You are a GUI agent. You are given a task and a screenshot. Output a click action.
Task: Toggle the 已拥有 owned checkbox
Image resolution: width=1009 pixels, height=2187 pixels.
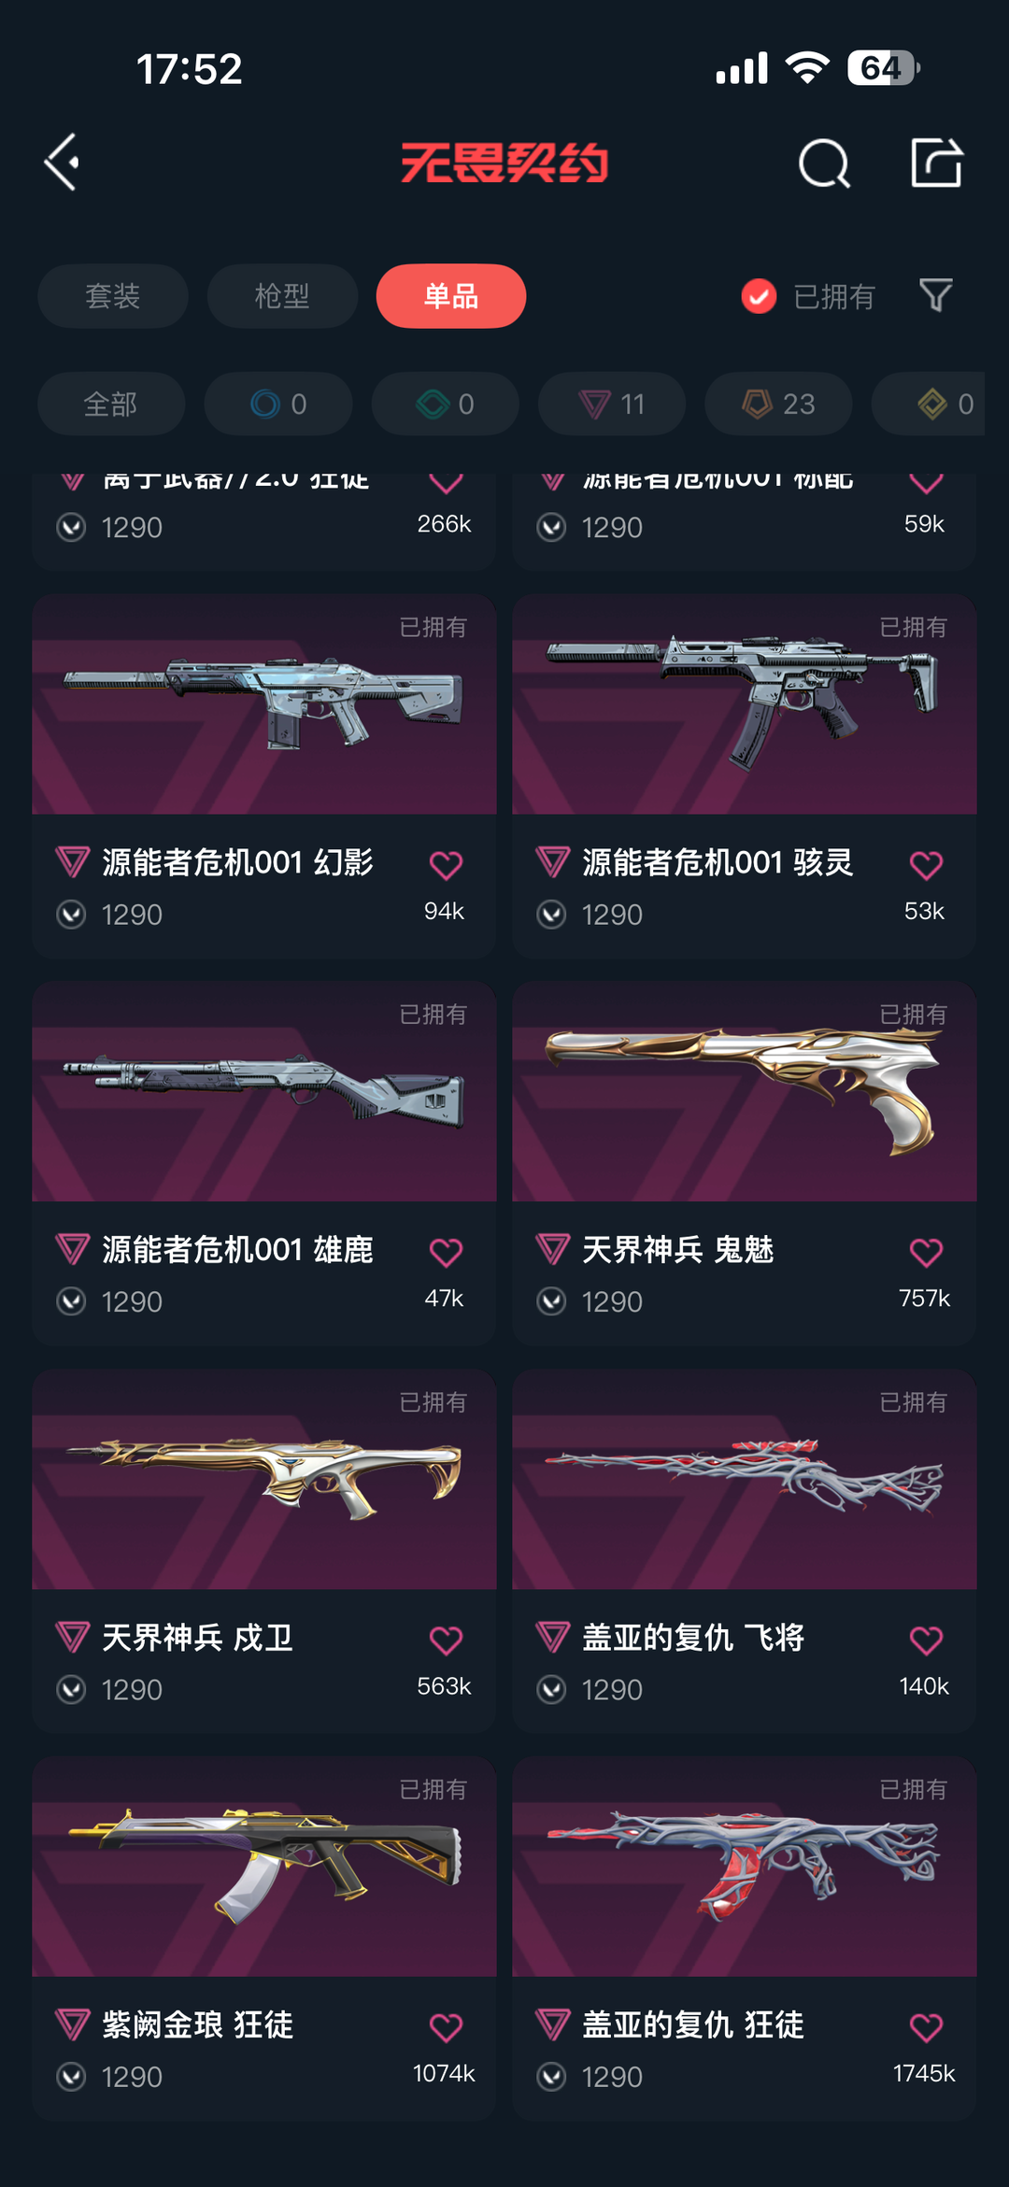[x=759, y=296]
